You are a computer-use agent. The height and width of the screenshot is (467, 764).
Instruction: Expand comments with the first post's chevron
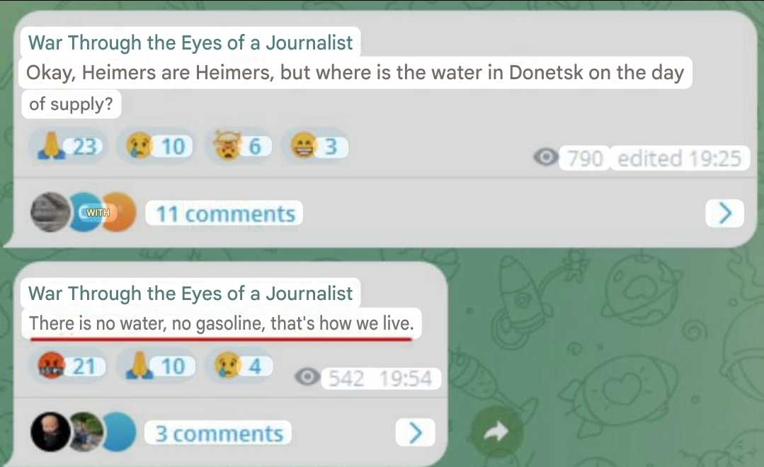pyautogui.click(x=725, y=213)
